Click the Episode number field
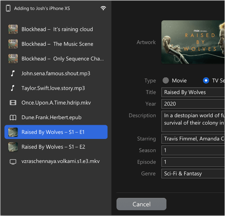 193,162
